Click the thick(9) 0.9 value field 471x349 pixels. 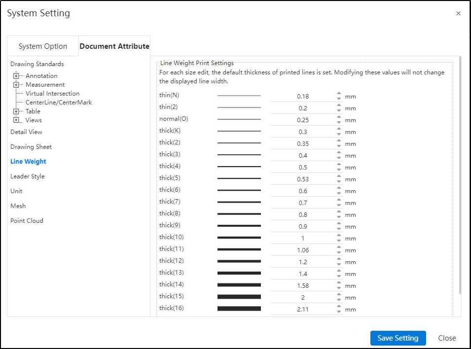tap(303, 226)
